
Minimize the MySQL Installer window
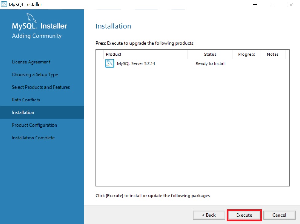(255, 4)
